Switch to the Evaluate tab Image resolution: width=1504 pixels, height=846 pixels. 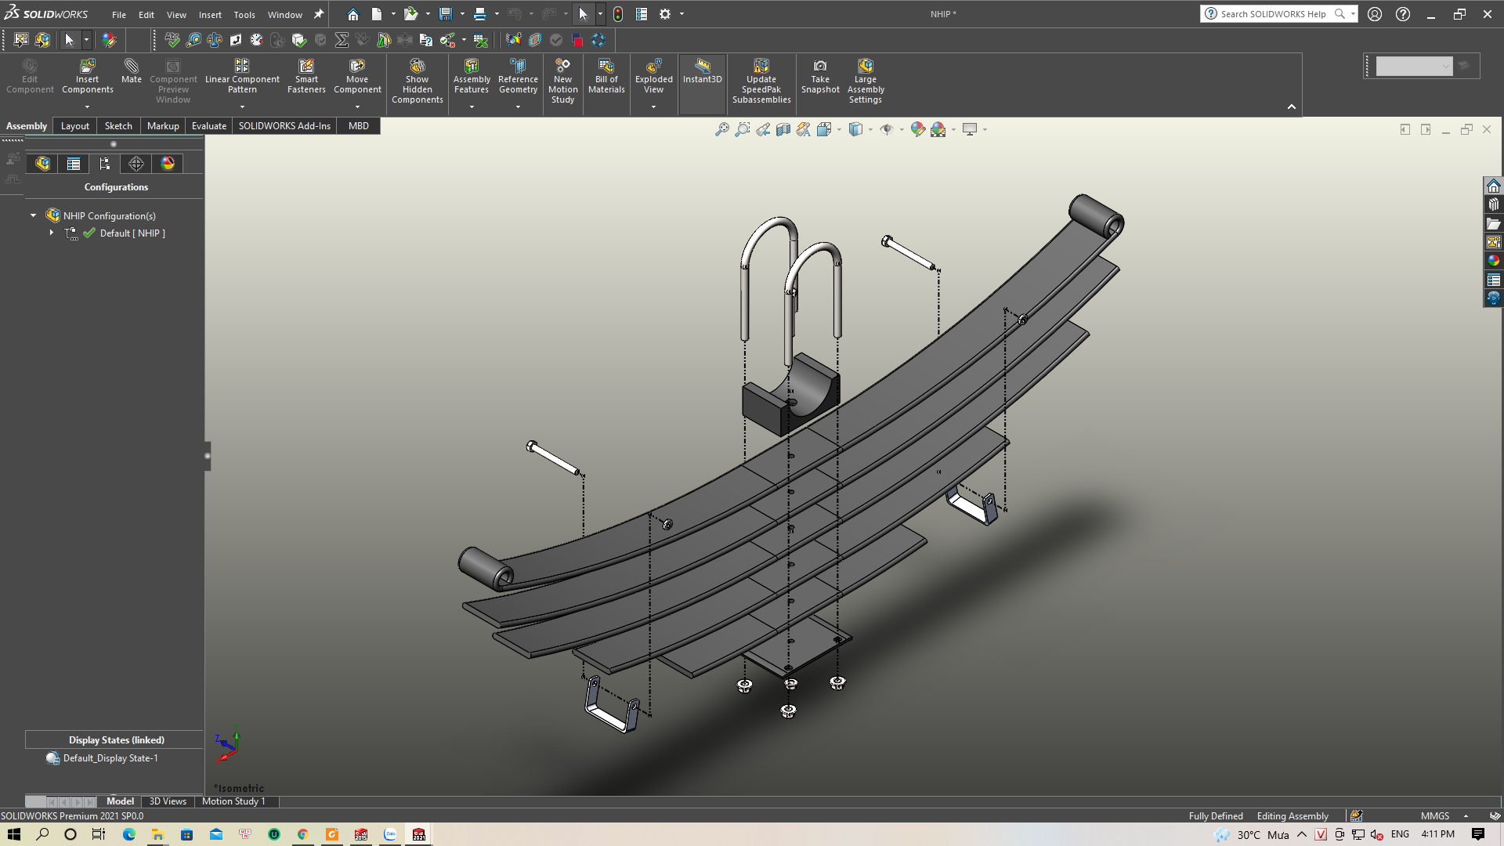(209, 125)
